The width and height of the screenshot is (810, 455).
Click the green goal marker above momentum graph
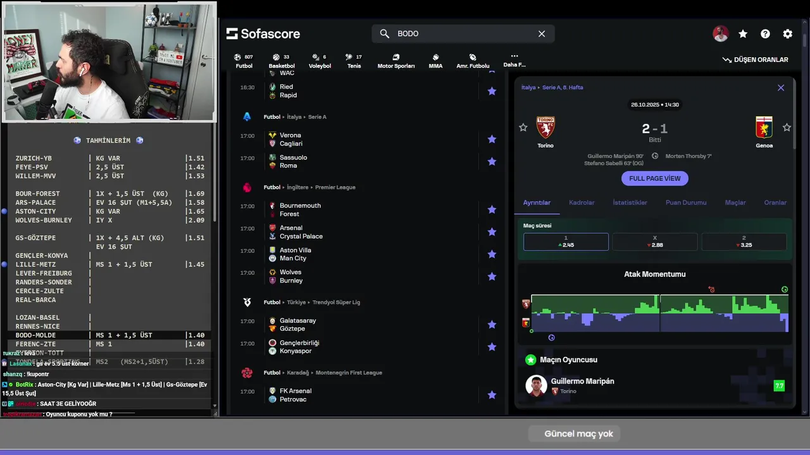785,289
